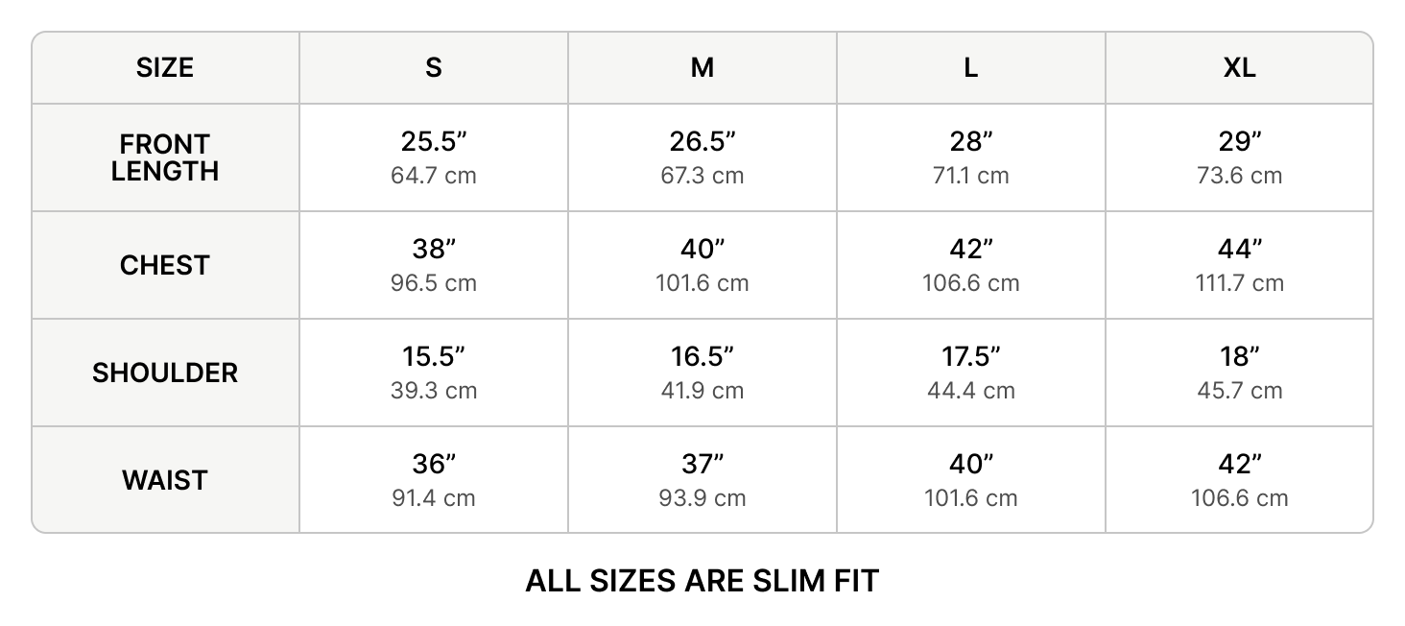The width and height of the screenshot is (1405, 626).
Task: Click the 93.9 cm waist value
Action: click(702, 498)
